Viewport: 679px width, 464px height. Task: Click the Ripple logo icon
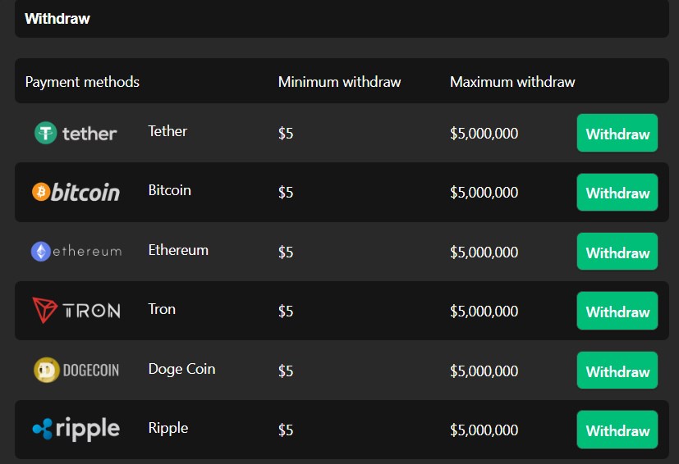(76, 429)
